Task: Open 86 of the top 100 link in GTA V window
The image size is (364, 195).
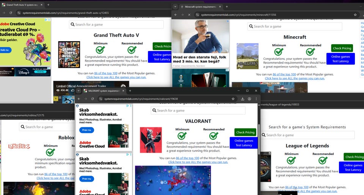Action: 106,73
